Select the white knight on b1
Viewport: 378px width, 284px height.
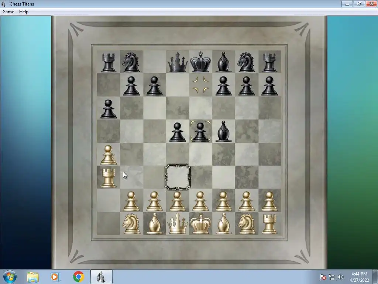point(131,224)
